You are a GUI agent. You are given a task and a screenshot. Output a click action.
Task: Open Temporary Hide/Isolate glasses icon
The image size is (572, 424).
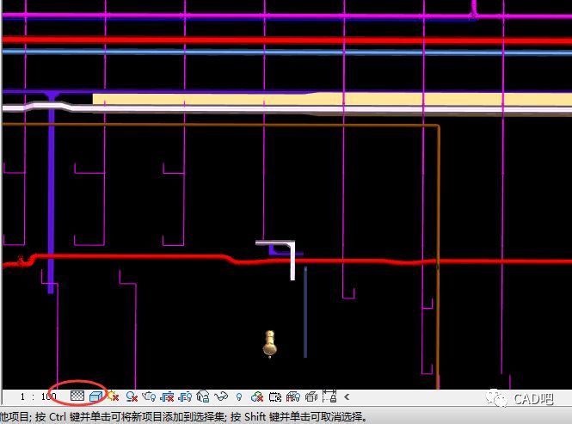coord(221,396)
